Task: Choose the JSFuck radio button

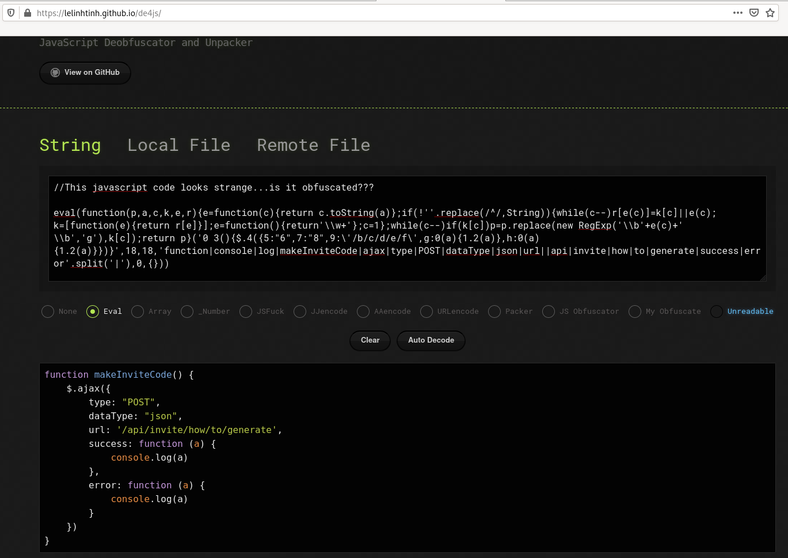Action: click(246, 312)
